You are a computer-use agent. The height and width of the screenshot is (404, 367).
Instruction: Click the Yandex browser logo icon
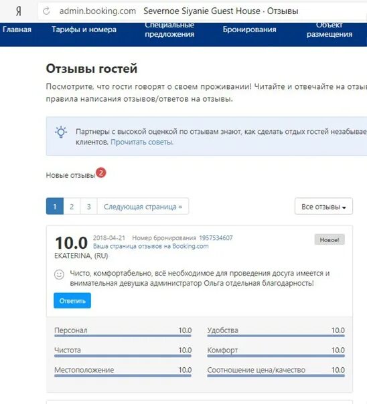point(18,11)
